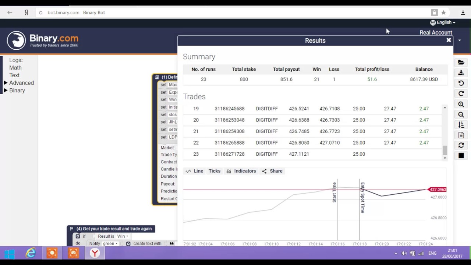Open the Notify green color dropdown
This screenshot has height=265, width=471.
click(110, 244)
